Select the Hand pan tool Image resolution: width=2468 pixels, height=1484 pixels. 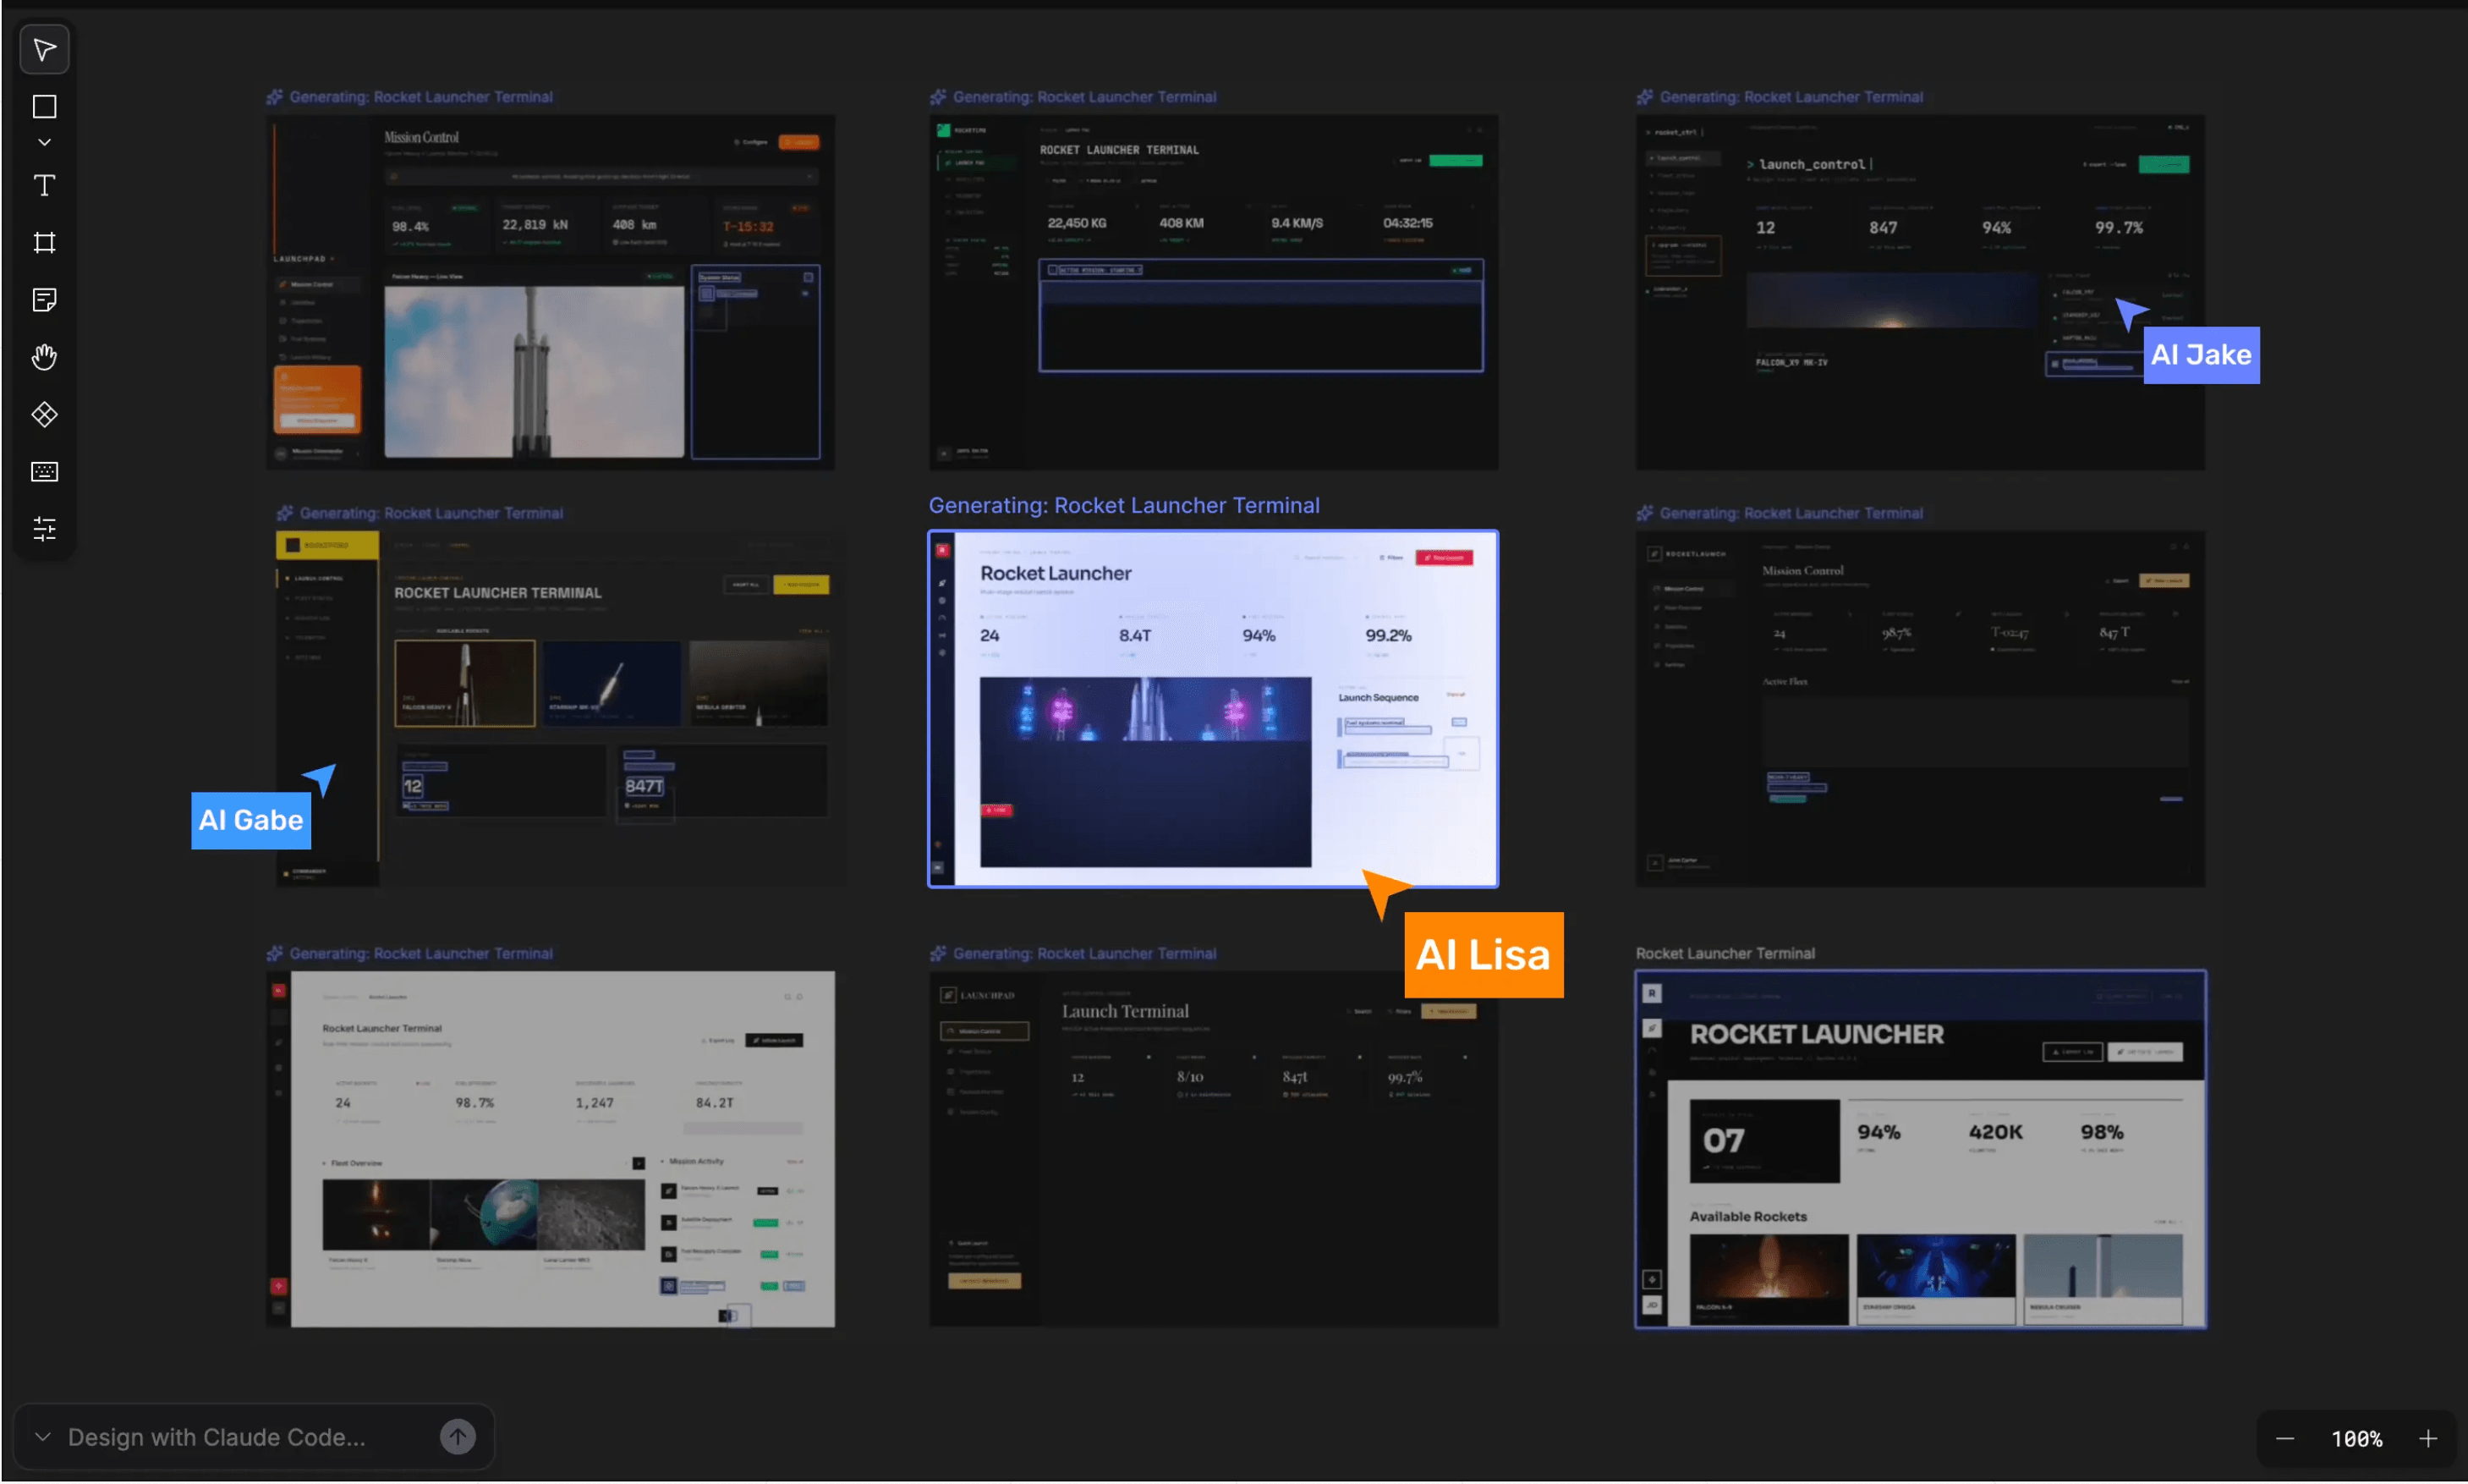click(x=44, y=357)
